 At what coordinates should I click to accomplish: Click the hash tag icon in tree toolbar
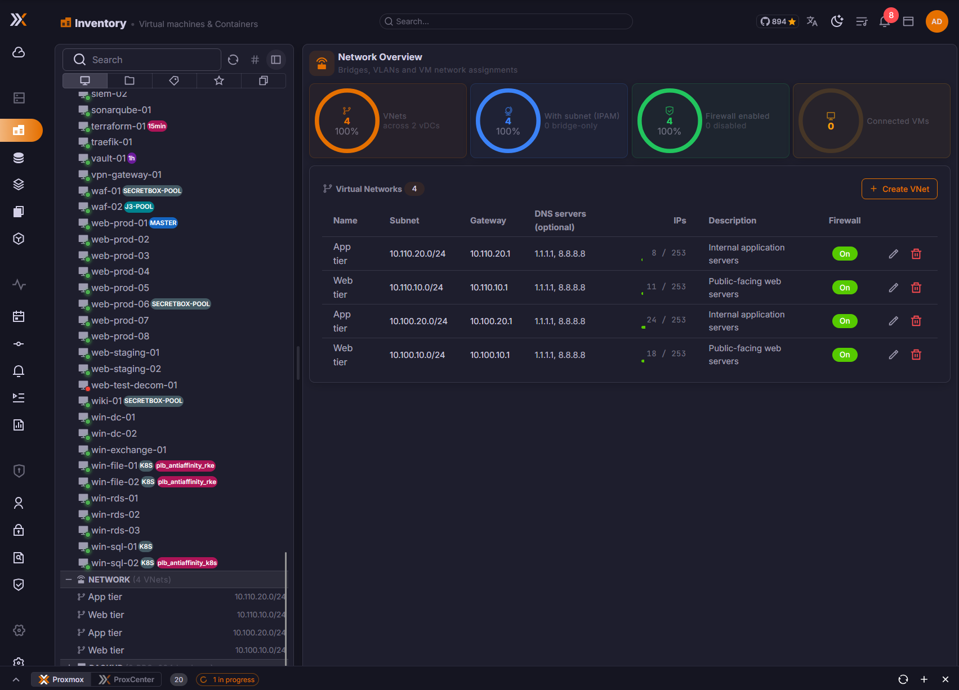255,60
